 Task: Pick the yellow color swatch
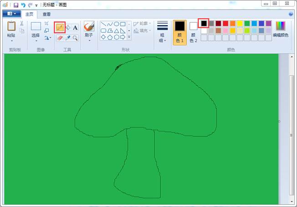click(240, 23)
